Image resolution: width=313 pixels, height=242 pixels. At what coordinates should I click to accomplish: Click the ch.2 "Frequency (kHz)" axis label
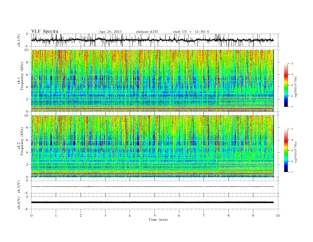pos(22,141)
